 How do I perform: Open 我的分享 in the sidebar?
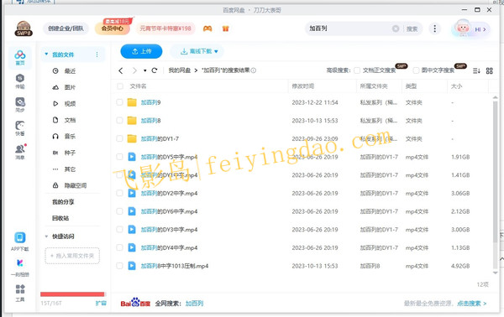pos(63,202)
